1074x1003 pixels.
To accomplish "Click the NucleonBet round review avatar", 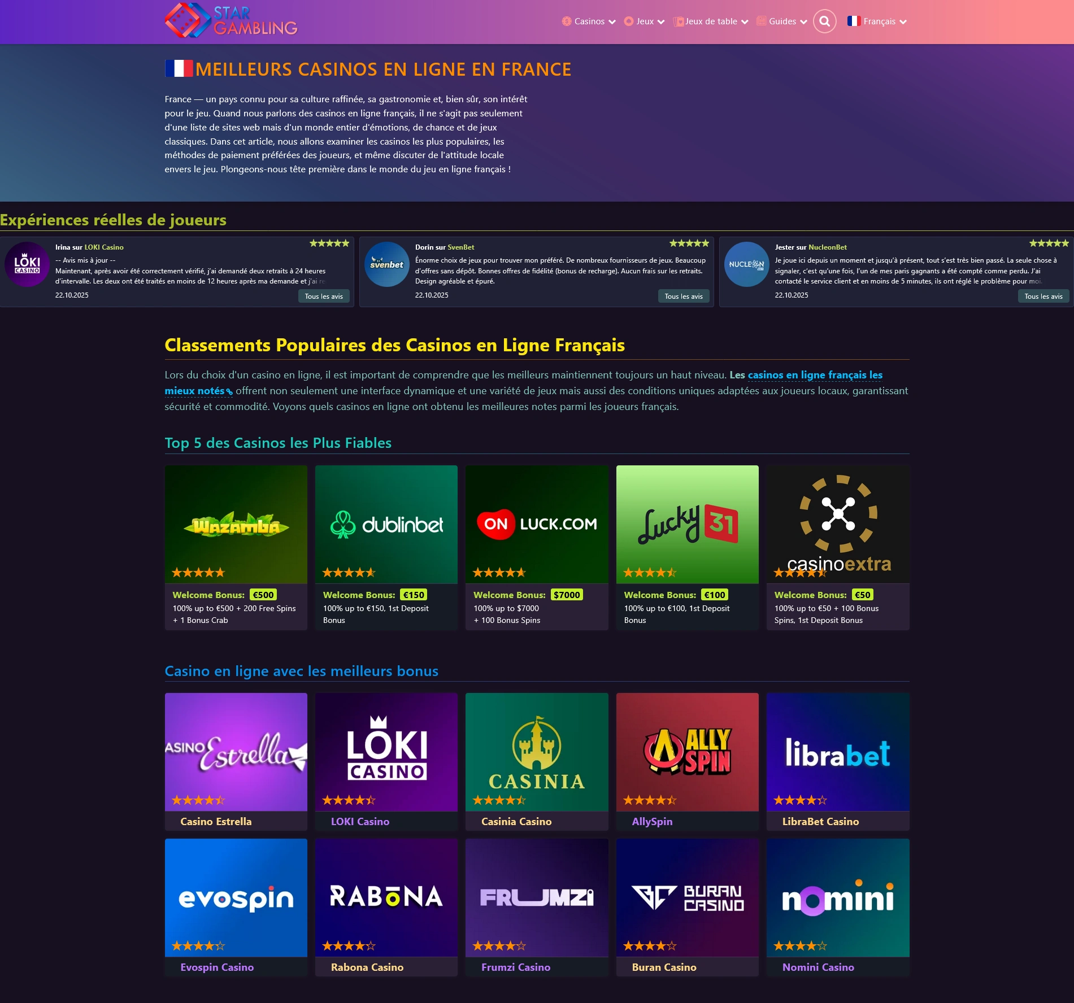I will click(746, 264).
